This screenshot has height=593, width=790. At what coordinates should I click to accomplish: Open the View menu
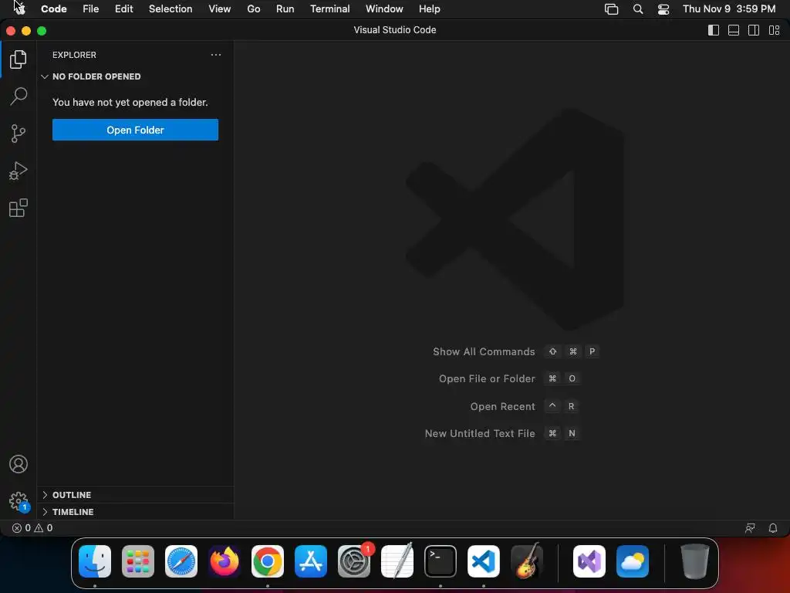220,9
